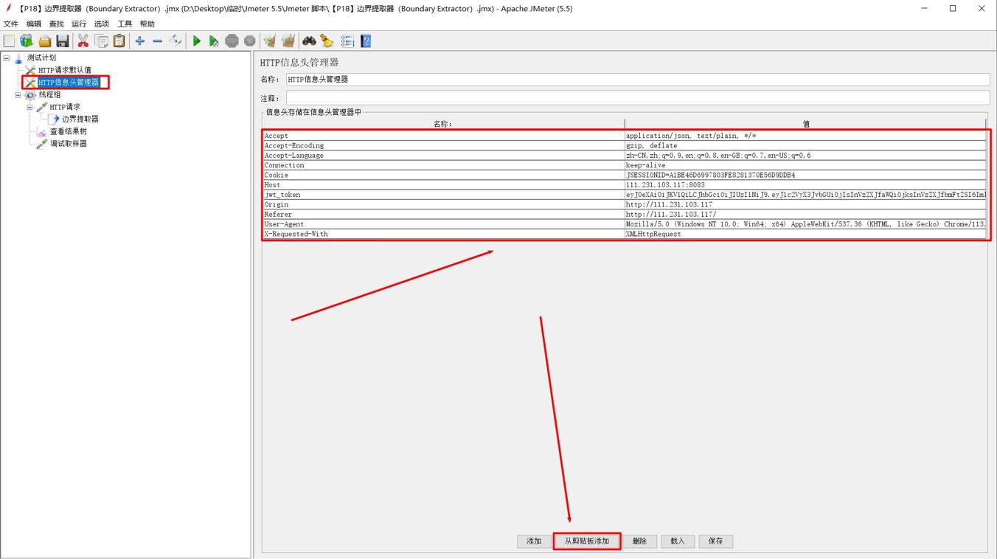Click the Help question mark icon
The width and height of the screenshot is (997, 559).
click(366, 41)
